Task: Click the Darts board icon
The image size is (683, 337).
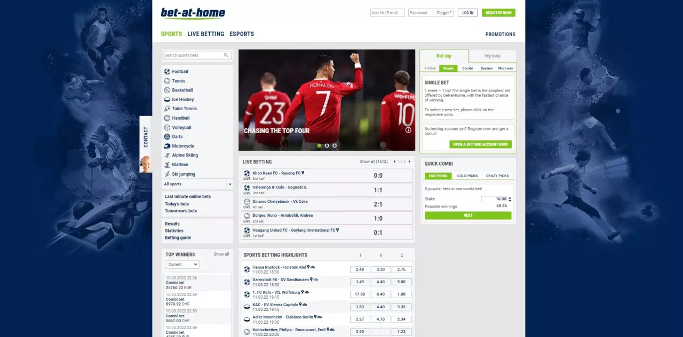Action: (x=167, y=137)
